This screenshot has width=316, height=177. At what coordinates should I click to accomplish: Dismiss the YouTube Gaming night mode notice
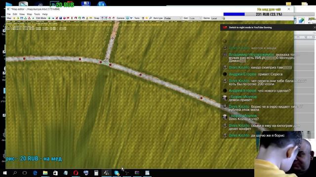click(x=315, y=28)
